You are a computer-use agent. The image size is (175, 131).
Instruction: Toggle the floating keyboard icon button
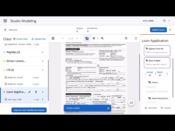click(131, 103)
